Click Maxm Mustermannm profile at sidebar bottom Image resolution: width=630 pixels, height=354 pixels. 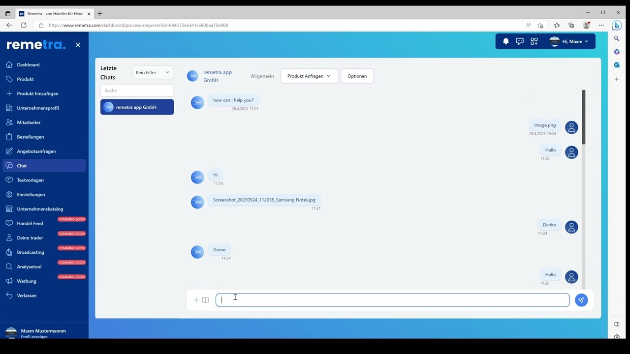pyautogui.click(x=43, y=333)
